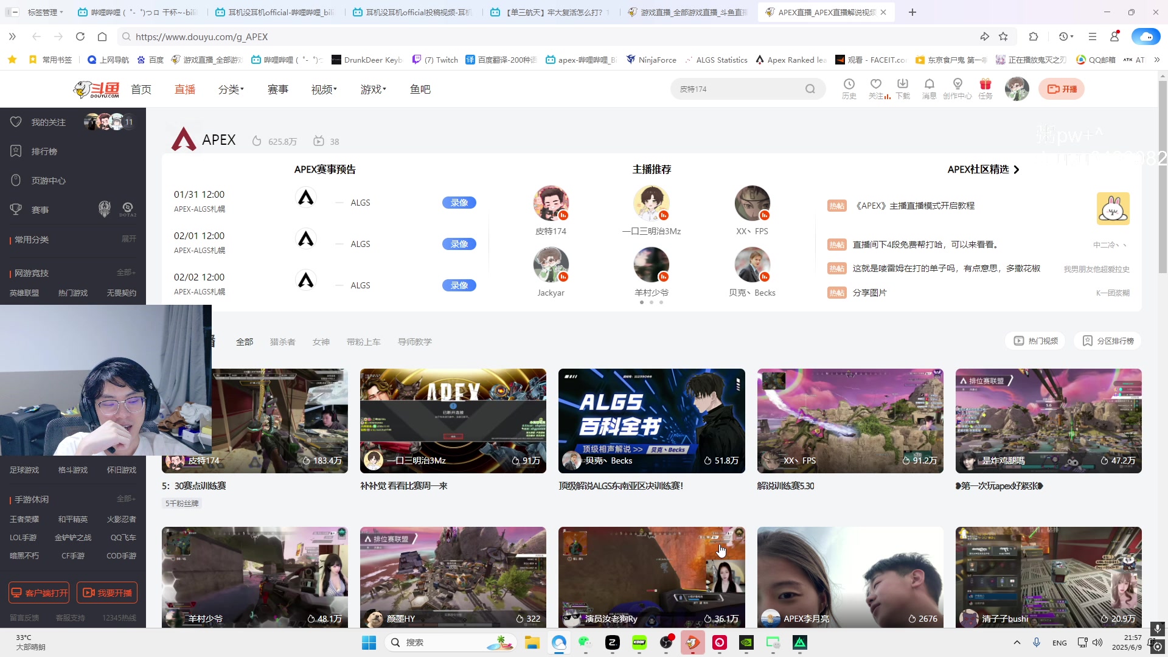
Task: Open a new browser tab with the plus
Action: pyautogui.click(x=912, y=12)
